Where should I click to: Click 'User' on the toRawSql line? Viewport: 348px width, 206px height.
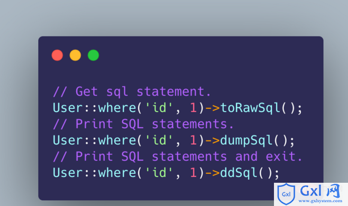click(68, 108)
